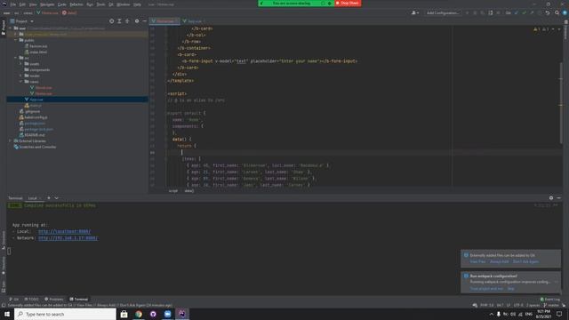Click the Project vertical sidebar tab
Screen dimensions: 569x320
4,28
